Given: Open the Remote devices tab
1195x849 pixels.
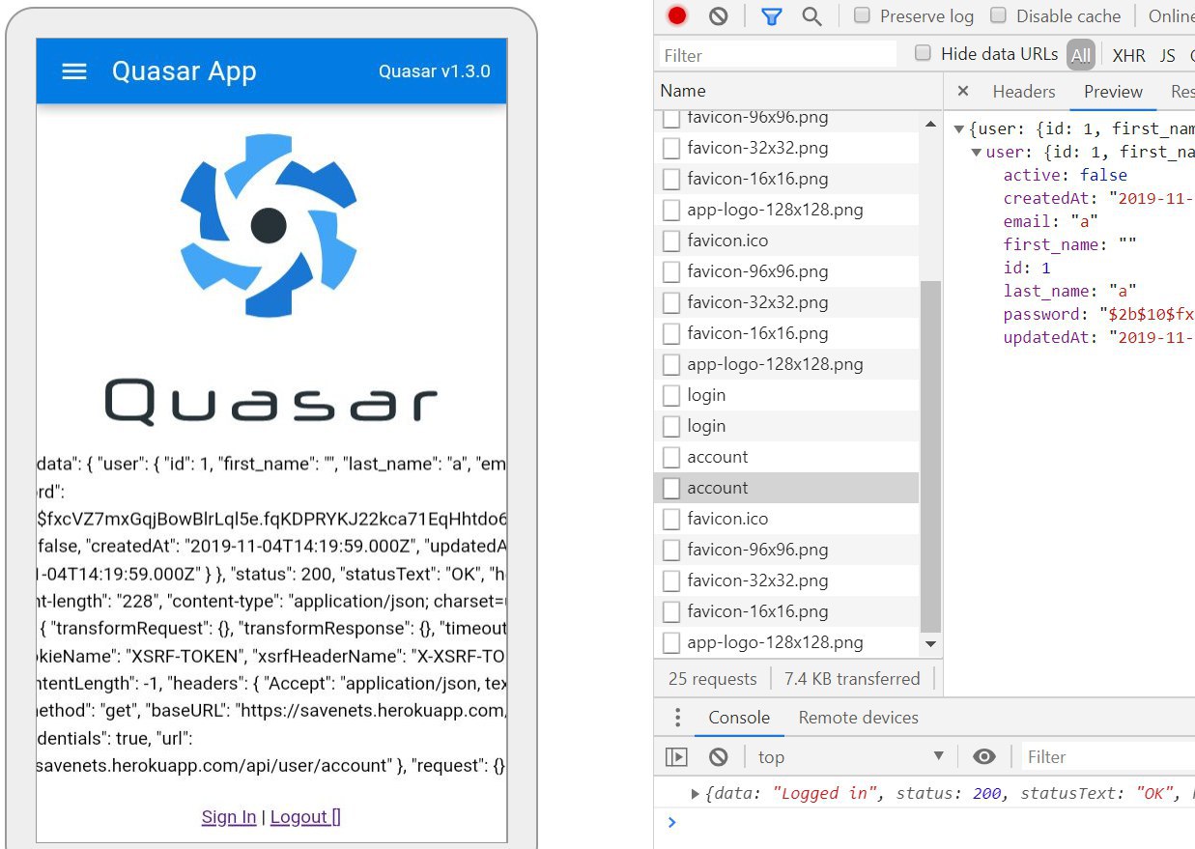Looking at the screenshot, I should (x=858, y=718).
